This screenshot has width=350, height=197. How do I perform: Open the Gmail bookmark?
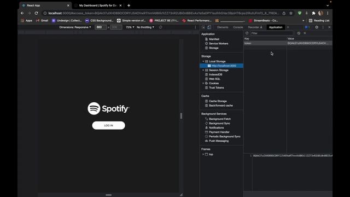point(42,21)
